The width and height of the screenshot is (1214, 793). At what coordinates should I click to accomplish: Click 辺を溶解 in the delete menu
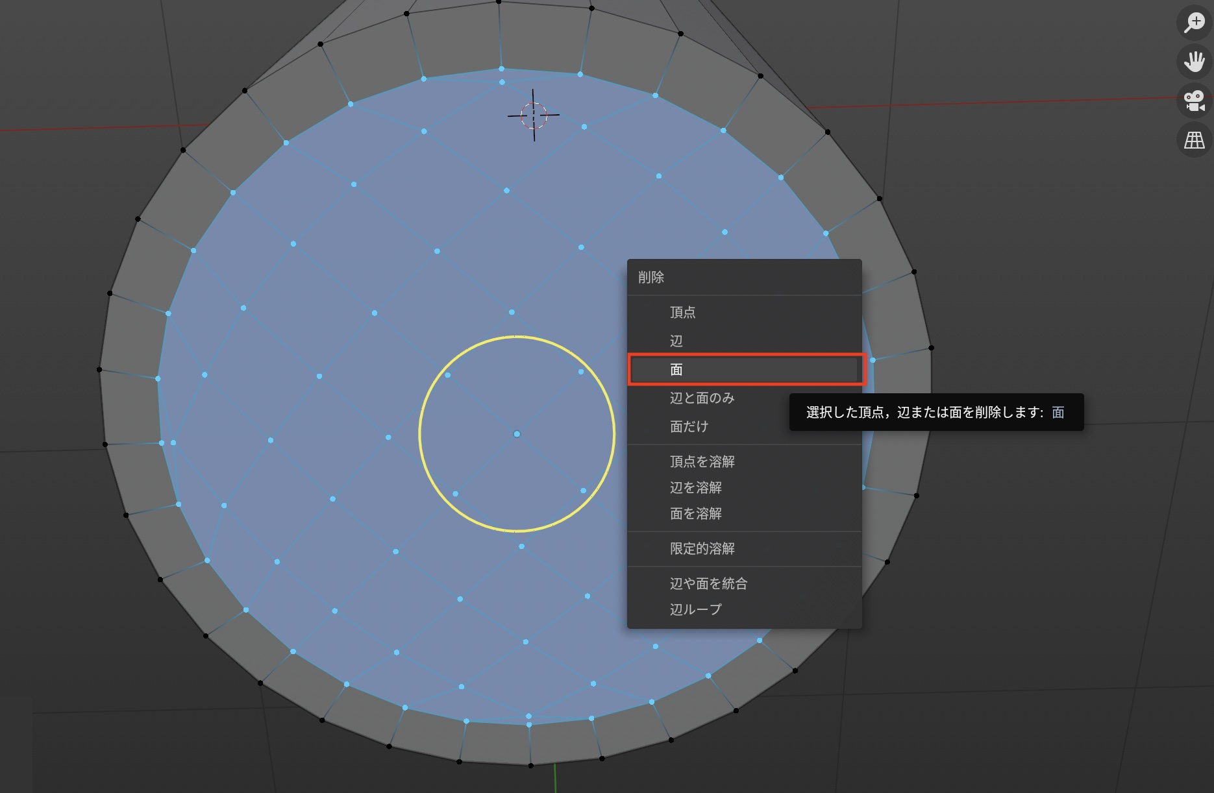[x=695, y=487]
